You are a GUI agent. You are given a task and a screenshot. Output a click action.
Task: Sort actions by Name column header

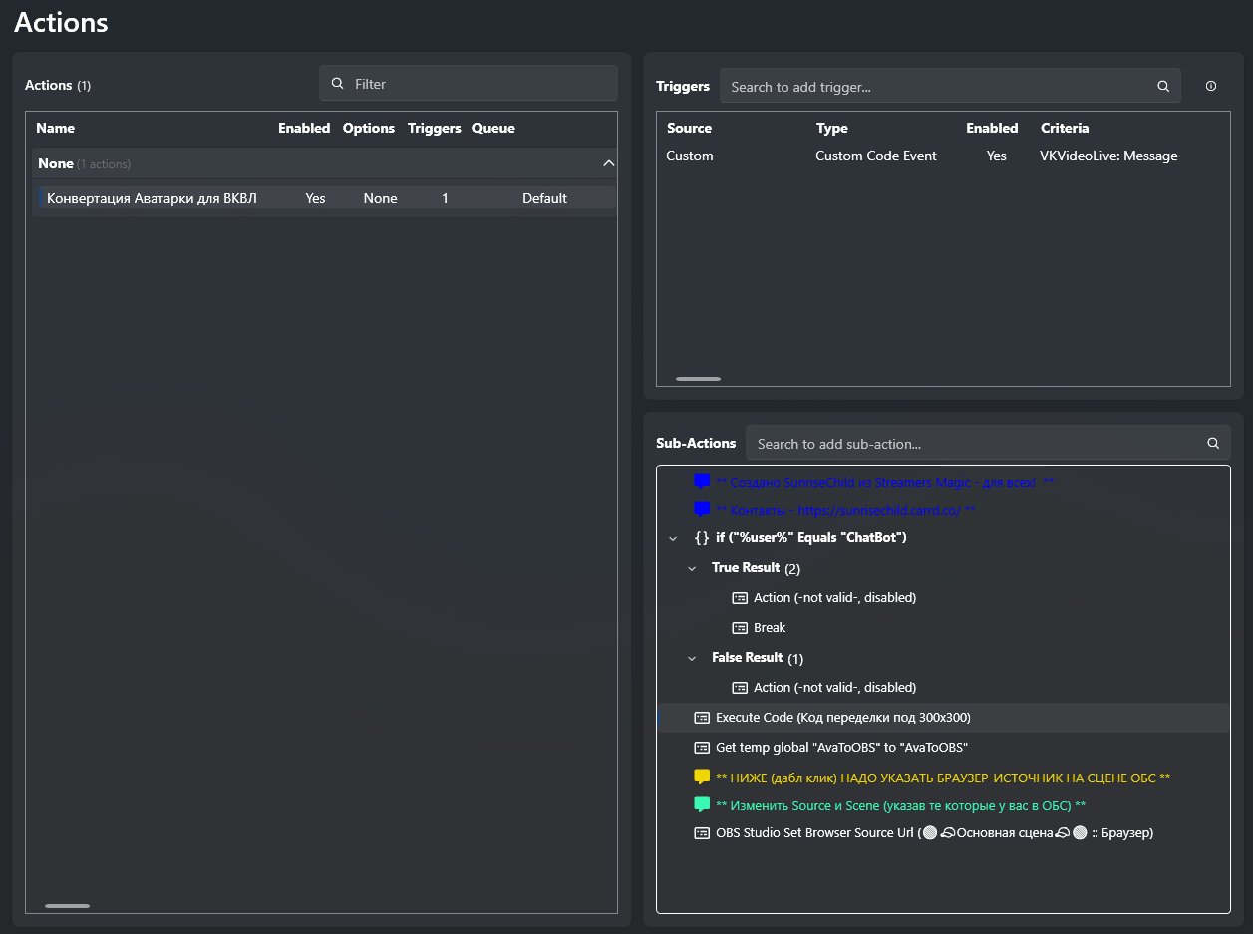56,128
